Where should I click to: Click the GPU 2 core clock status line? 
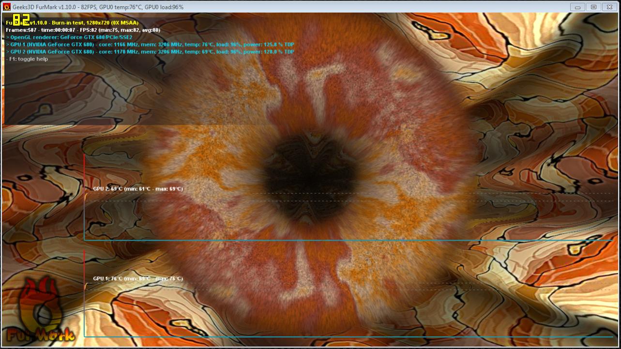click(x=150, y=52)
